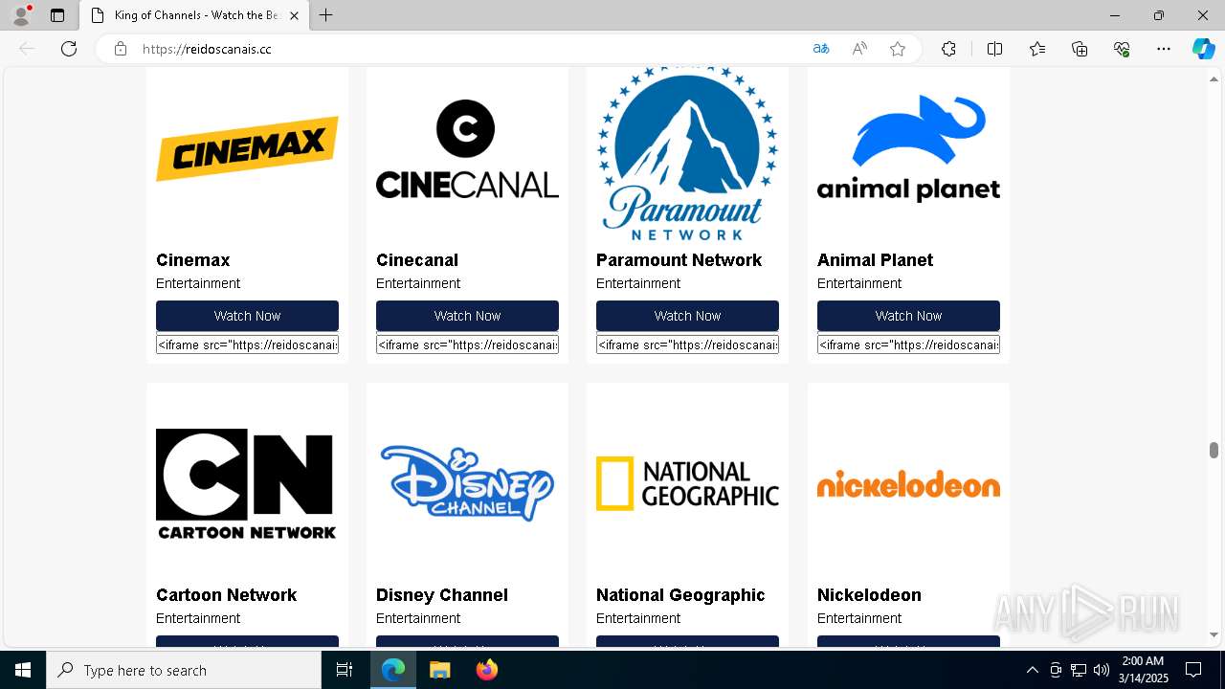Open a new tab with plus button
The image size is (1225, 689).
[x=326, y=15]
